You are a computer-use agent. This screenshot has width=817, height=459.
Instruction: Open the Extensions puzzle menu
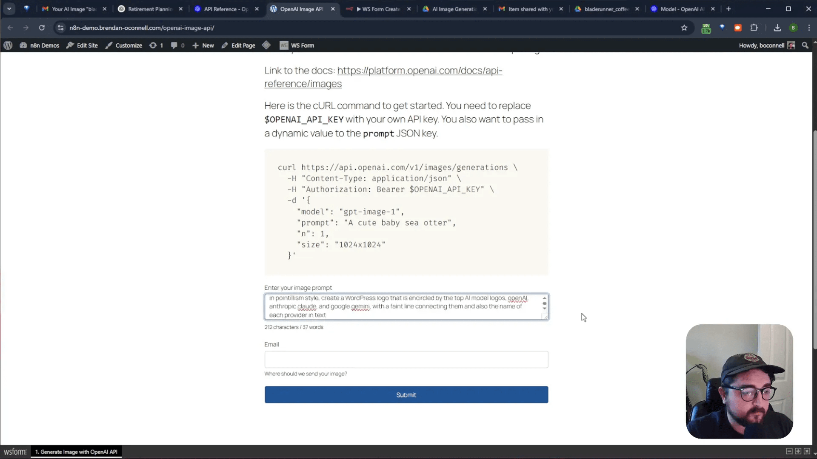click(x=754, y=28)
